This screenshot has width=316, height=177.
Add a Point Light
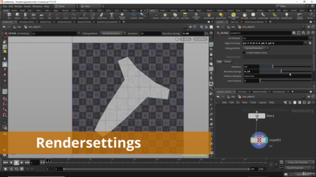[x=165, y=16]
